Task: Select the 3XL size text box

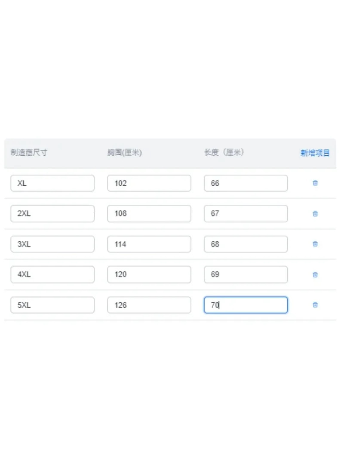Action: point(52,244)
